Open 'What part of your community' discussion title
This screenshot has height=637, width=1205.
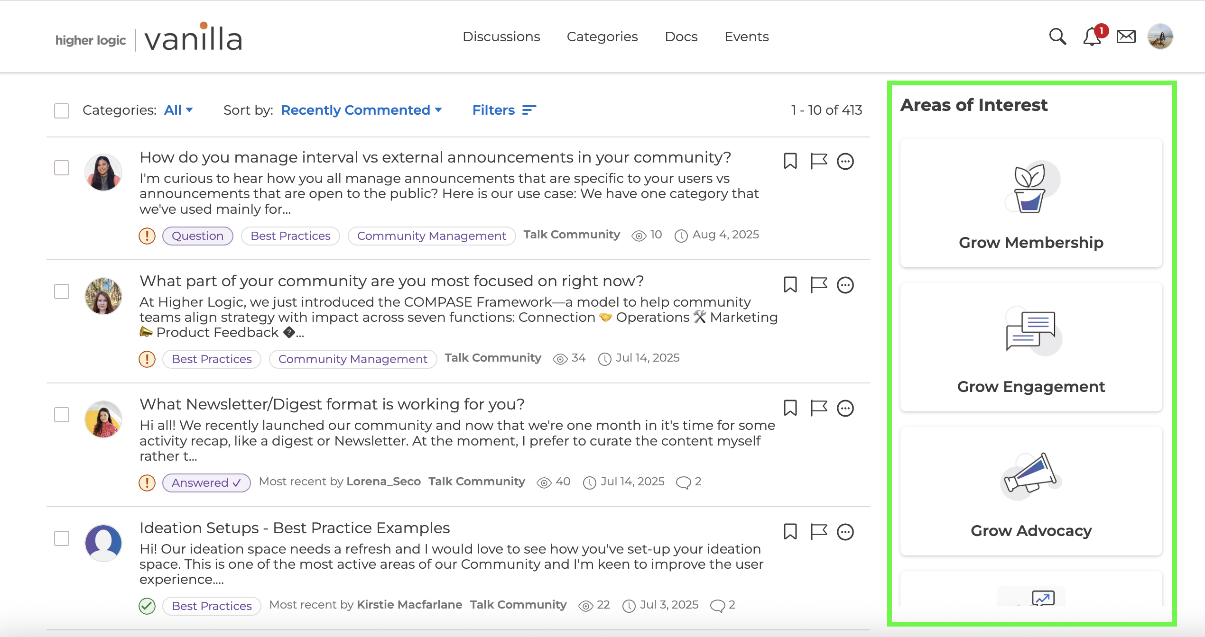tap(391, 281)
